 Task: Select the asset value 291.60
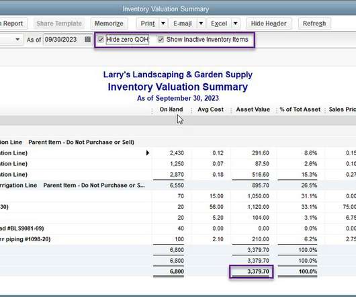tap(261, 153)
